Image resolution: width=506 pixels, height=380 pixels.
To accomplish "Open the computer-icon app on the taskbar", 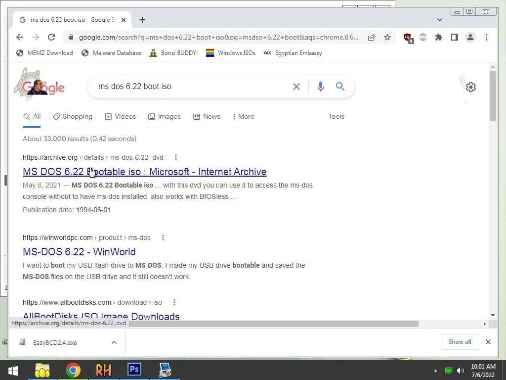I will tap(165, 370).
